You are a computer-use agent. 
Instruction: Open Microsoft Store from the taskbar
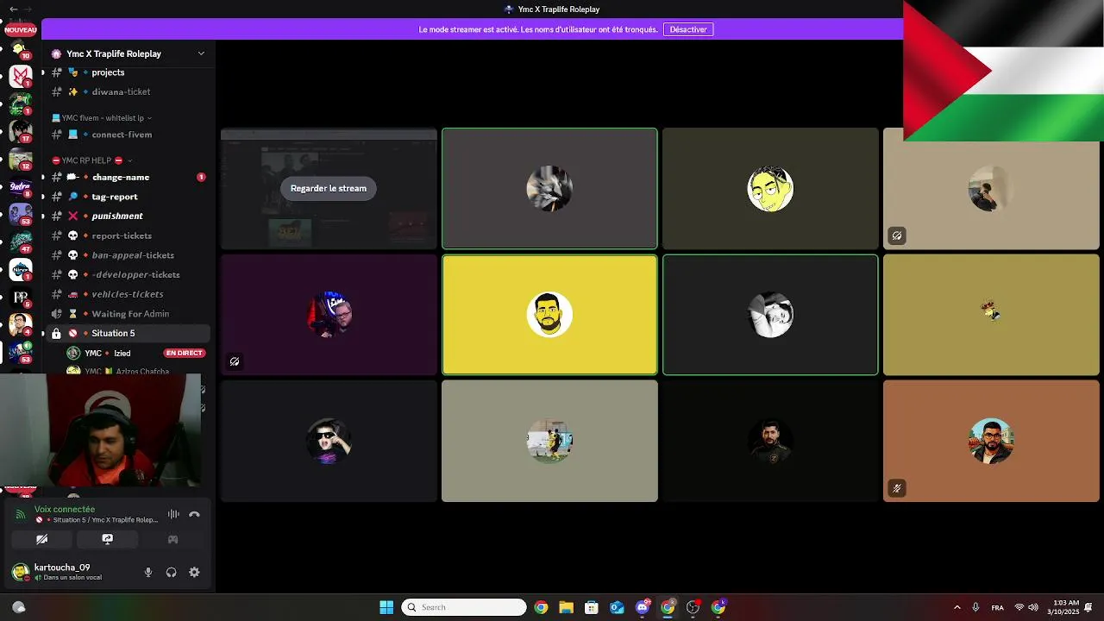click(x=592, y=607)
